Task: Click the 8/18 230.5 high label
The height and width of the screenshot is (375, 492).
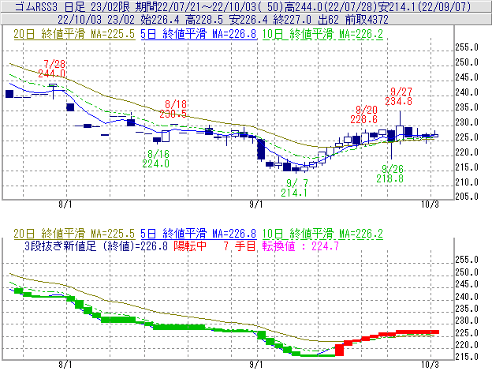Action: tap(173, 109)
